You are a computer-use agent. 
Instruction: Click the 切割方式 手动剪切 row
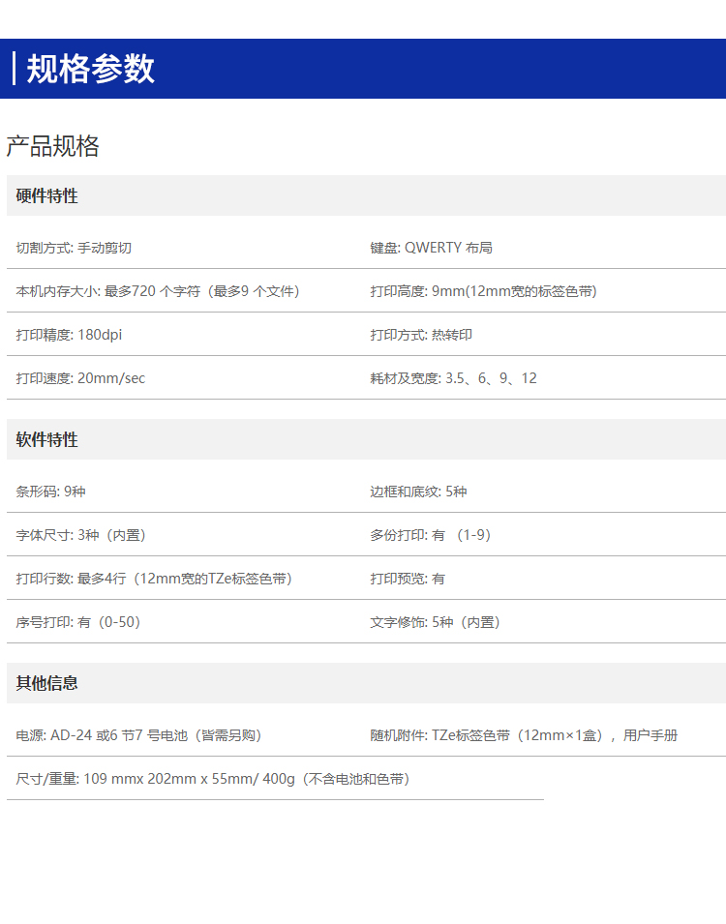click(x=74, y=248)
